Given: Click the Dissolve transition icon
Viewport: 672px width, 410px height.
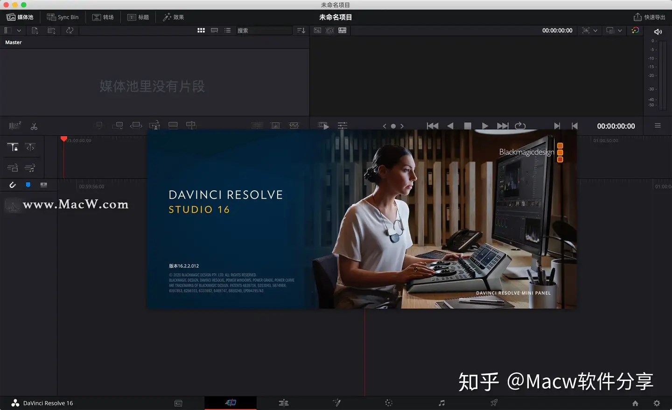Looking at the screenshot, I should click(x=275, y=125).
